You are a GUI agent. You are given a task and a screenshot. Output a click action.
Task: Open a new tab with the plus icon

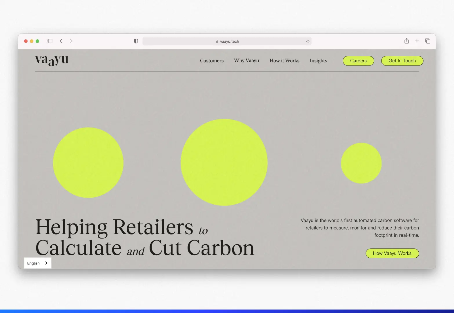click(417, 41)
